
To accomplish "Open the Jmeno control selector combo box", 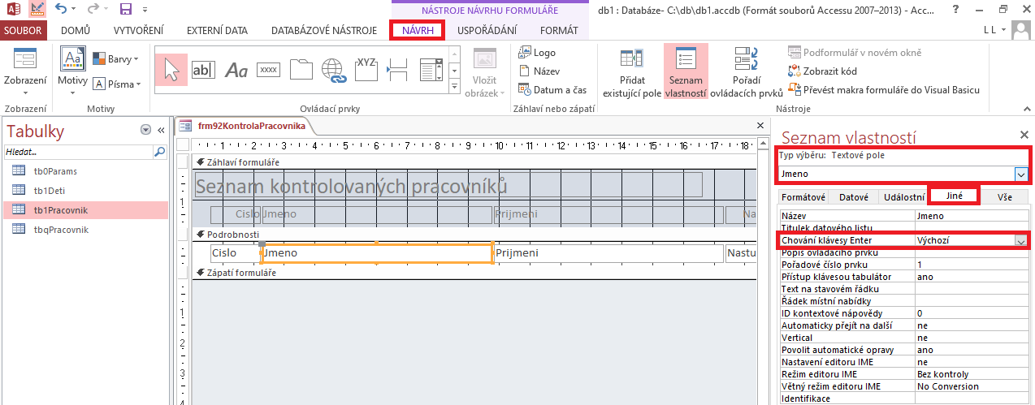I will tap(1020, 174).
